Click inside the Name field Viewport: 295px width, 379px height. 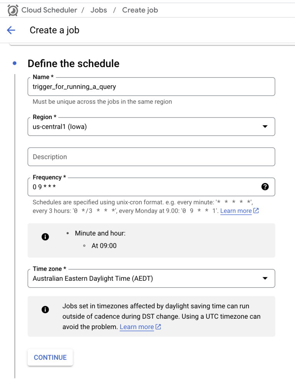151,86
